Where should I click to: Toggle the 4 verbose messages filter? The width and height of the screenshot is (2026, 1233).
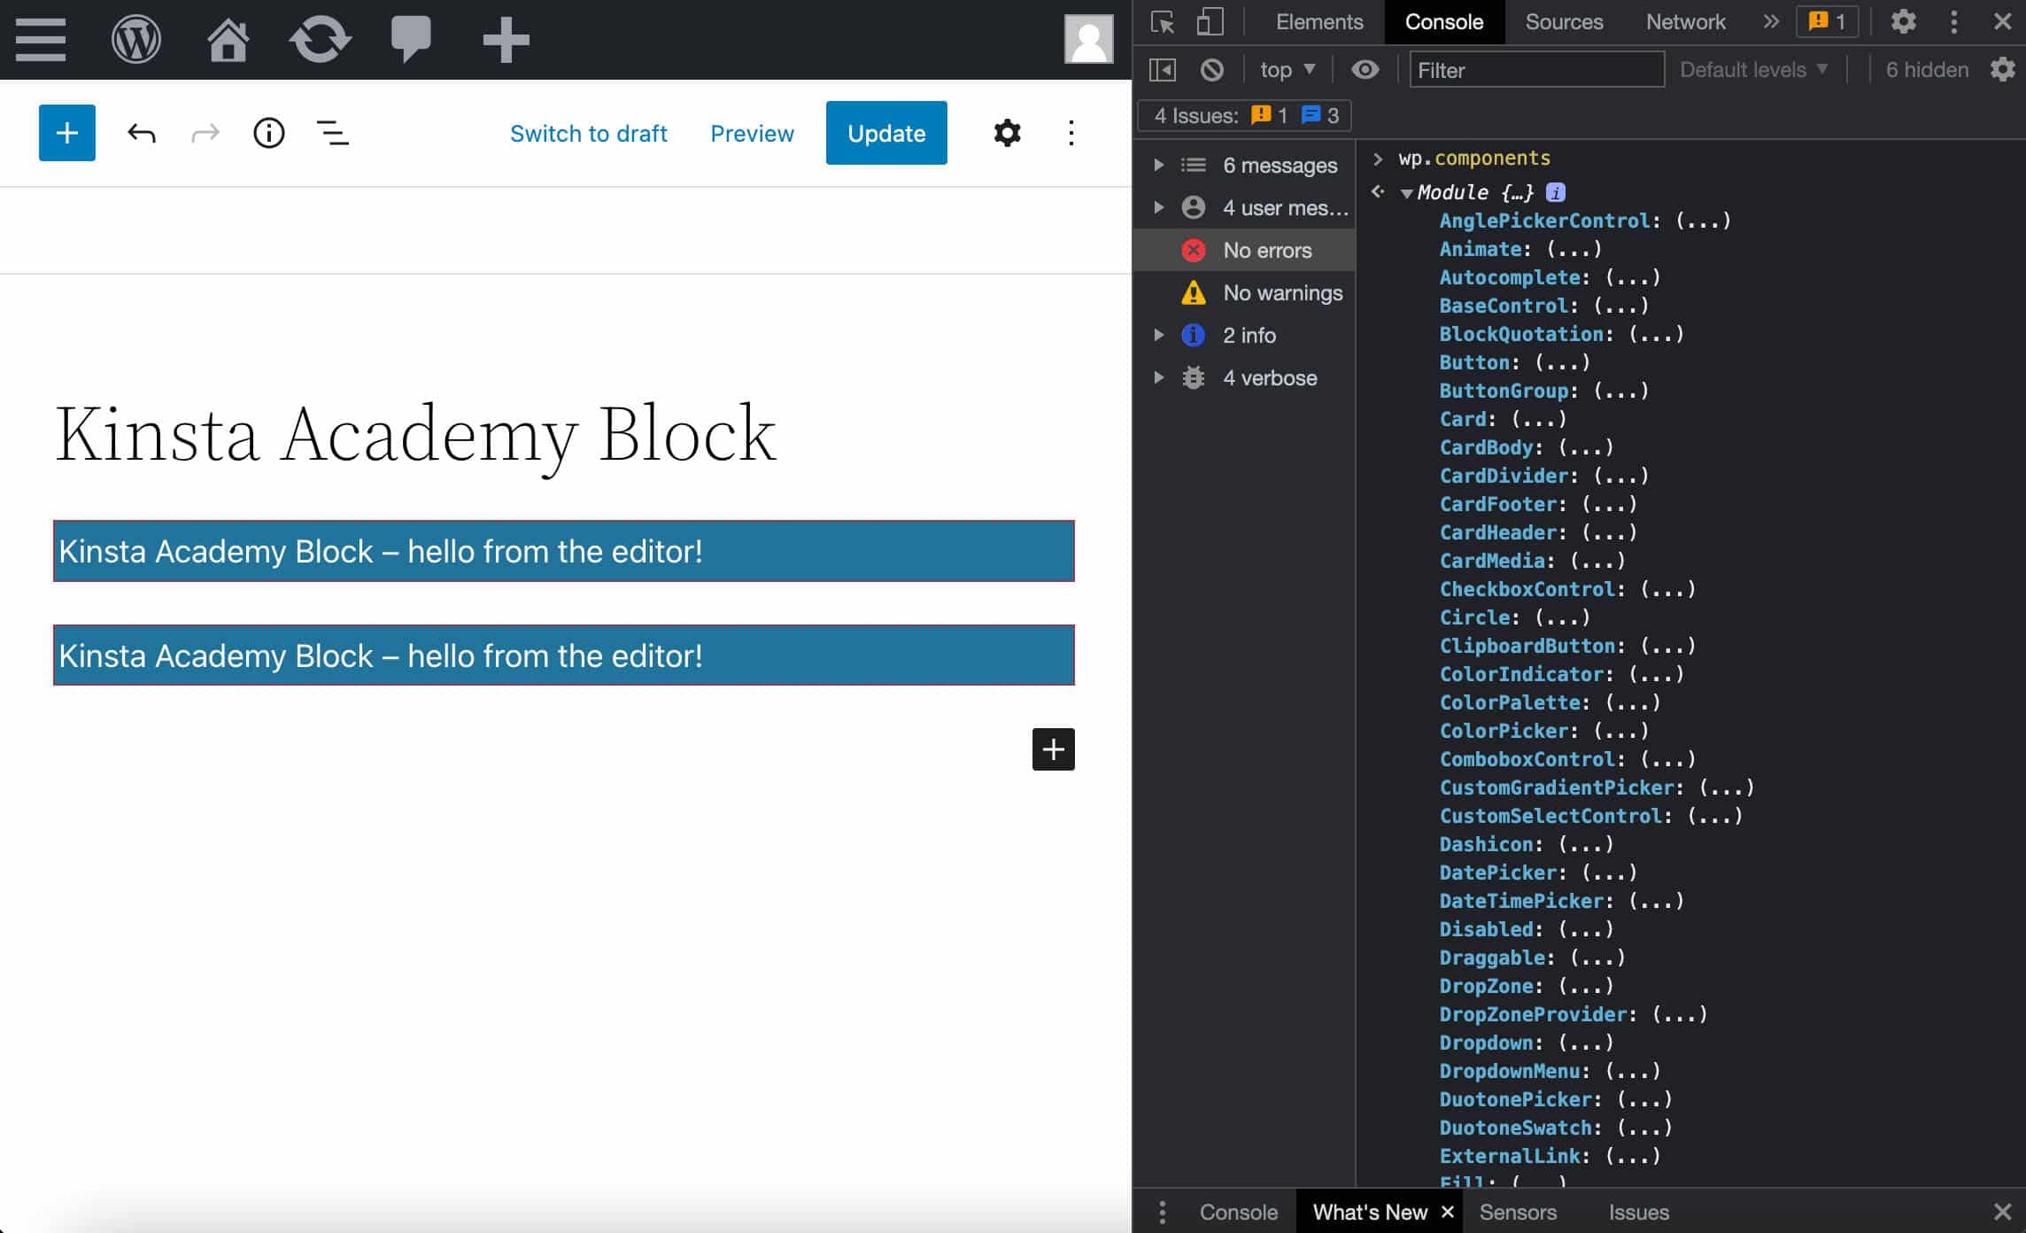[1271, 377]
